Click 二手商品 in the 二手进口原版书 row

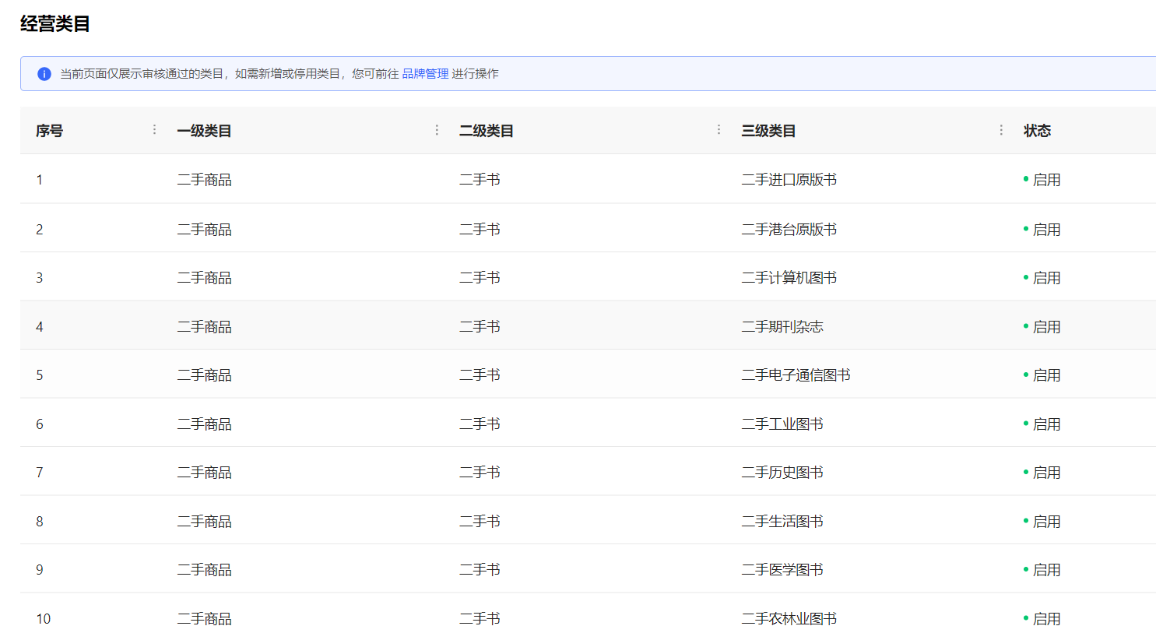point(204,180)
